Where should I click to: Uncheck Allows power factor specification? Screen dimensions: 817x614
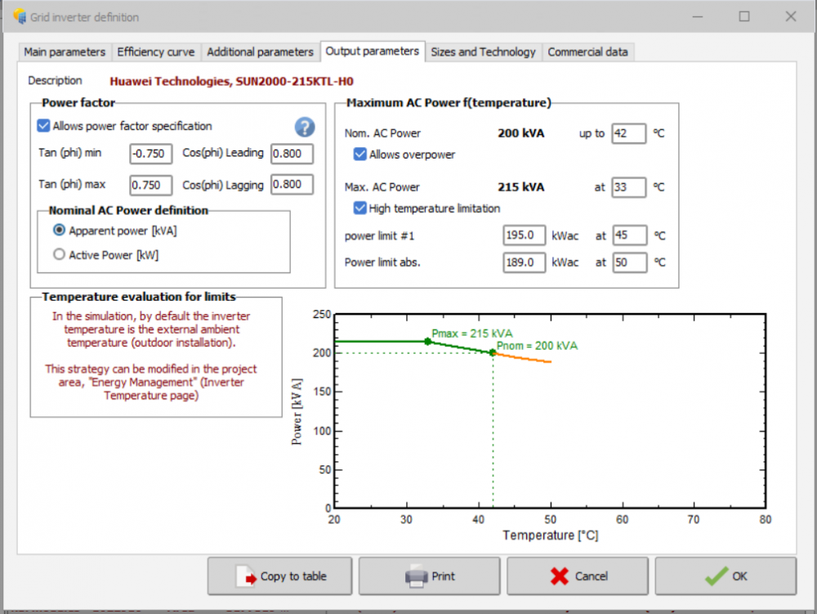[x=44, y=126]
